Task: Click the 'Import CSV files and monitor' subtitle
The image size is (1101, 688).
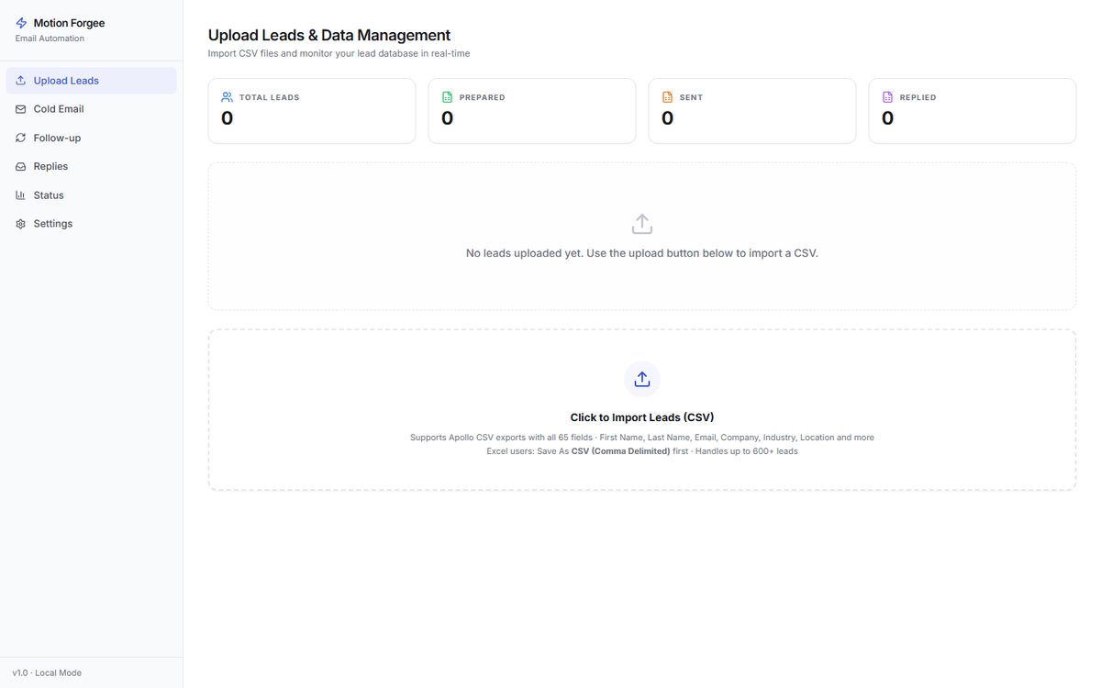Action: 339,54
